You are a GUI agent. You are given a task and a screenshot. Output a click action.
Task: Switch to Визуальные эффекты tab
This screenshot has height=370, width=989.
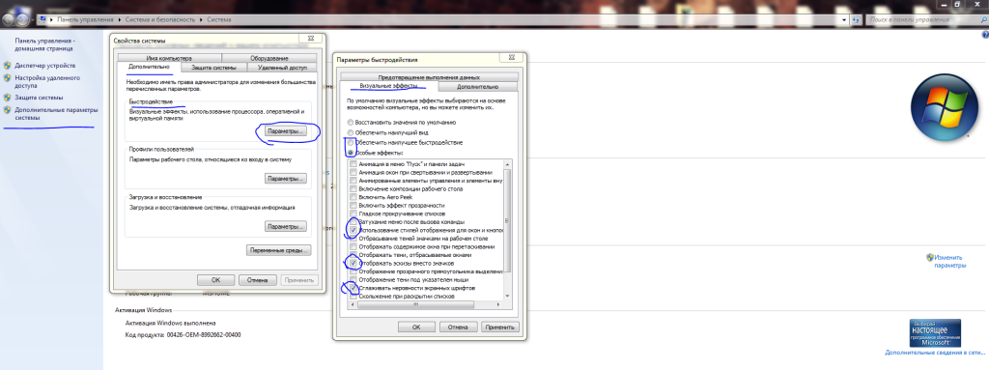tap(388, 87)
